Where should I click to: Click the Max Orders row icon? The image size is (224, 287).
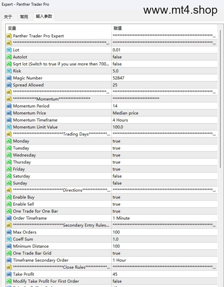pyautogui.click(x=9, y=232)
